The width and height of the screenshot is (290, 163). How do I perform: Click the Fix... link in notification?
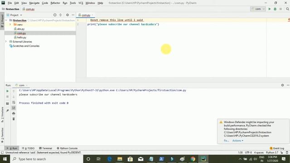(x=227, y=141)
